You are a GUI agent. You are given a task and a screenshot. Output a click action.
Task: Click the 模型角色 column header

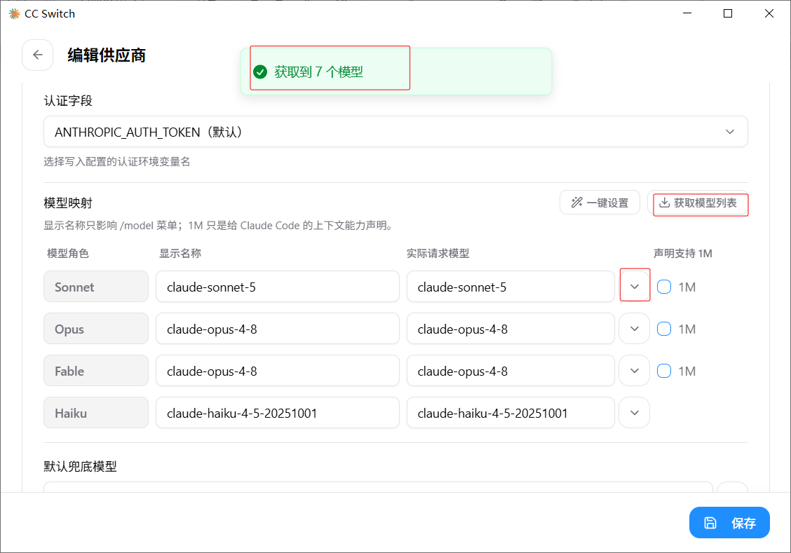coord(67,253)
